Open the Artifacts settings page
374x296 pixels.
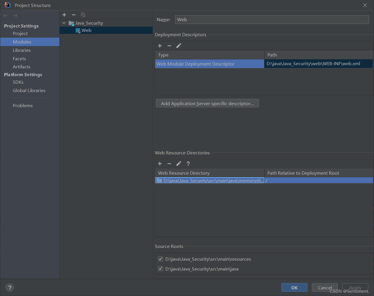pyautogui.click(x=21, y=67)
